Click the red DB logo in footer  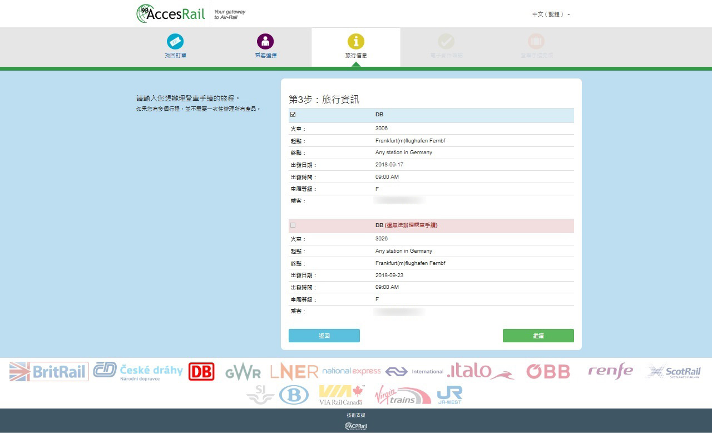(201, 371)
